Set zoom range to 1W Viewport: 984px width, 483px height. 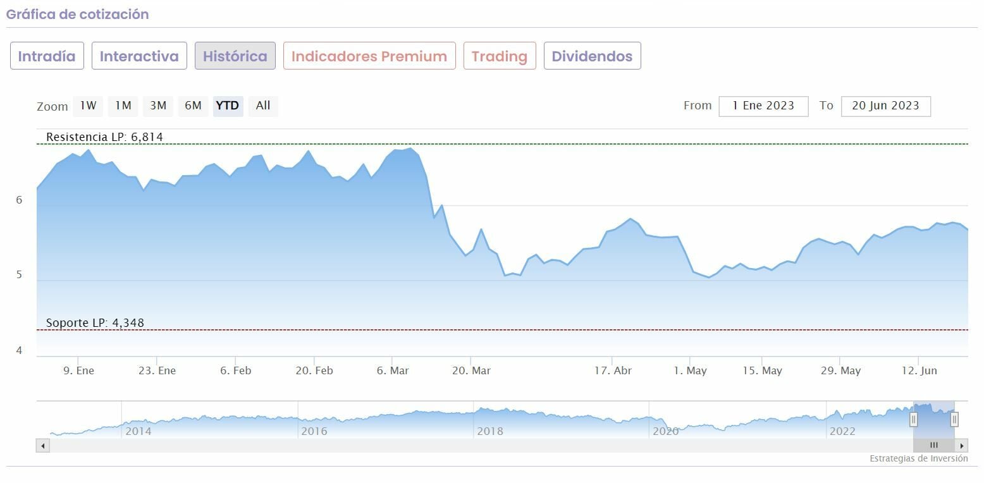[89, 106]
